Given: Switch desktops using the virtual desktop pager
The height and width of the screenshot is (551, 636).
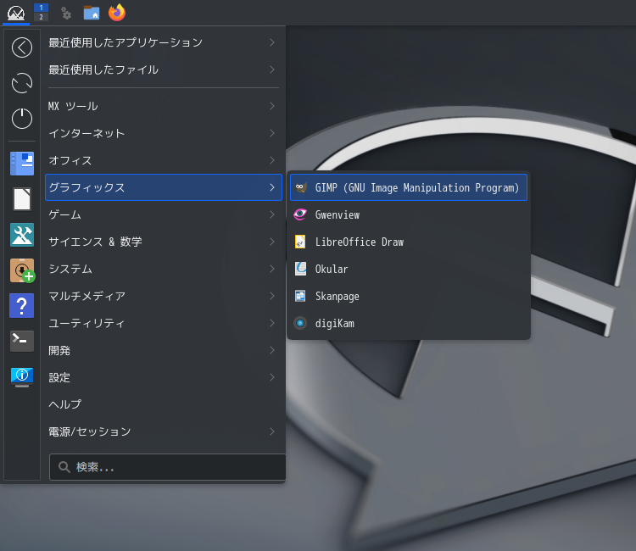Looking at the screenshot, I should pyautogui.click(x=41, y=12).
